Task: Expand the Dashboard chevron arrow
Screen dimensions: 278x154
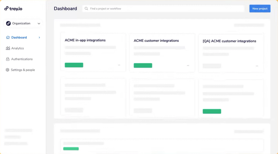Action: (x=39, y=38)
